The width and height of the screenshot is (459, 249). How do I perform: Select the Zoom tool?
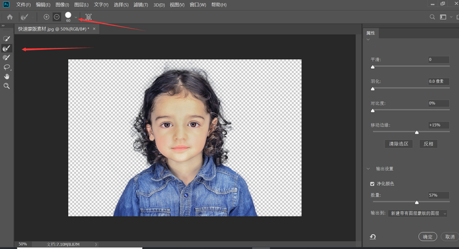6,86
